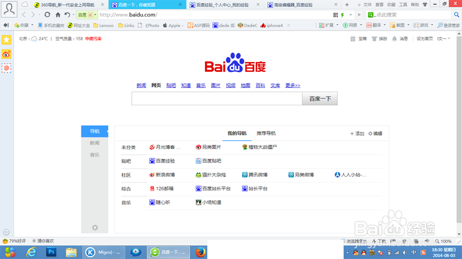Open the mail @ sidebar icon
Image resolution: width=462 pixels, height=259 pixels.
(x=6, y=68)
